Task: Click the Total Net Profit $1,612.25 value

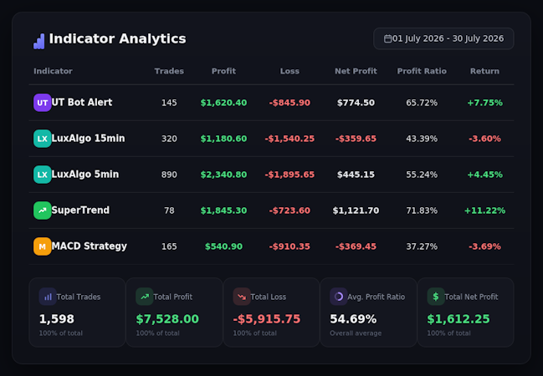Action: (x=458, y=319)
